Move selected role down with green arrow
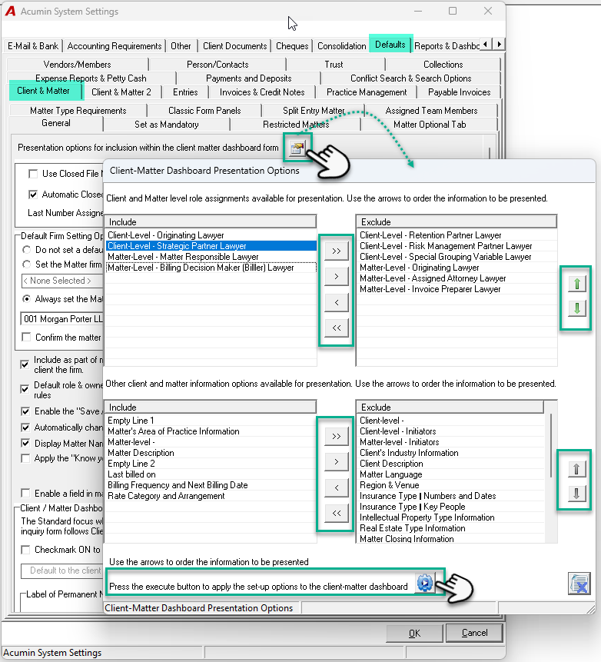Image resolution: width=601 pixels, height=662 pixels. coord(577,308)
